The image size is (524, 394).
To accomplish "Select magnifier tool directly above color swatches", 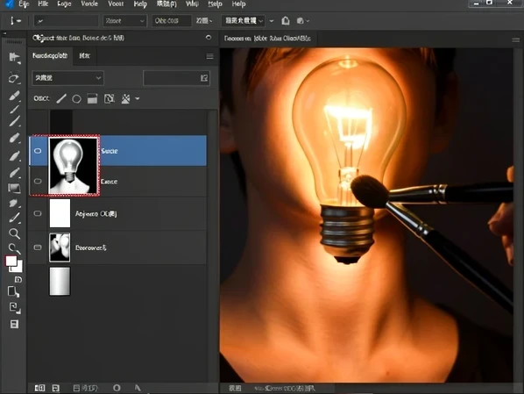I will [14, 248].
